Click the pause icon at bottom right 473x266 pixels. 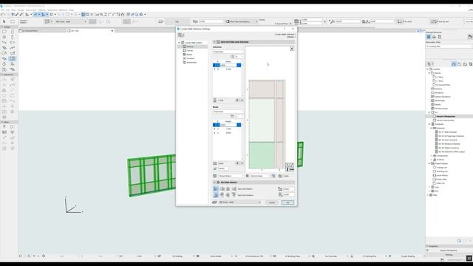(x=469, y=258)
